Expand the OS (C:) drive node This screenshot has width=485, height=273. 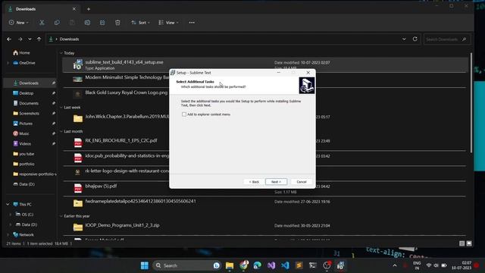tap(10, 215)
